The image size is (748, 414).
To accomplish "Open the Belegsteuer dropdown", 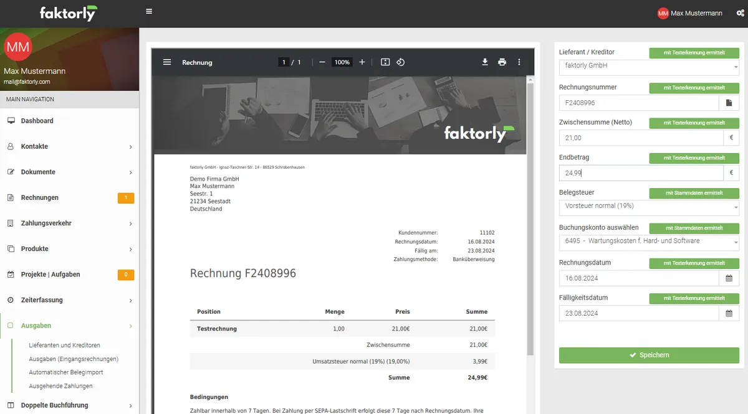I will (649, 208).
